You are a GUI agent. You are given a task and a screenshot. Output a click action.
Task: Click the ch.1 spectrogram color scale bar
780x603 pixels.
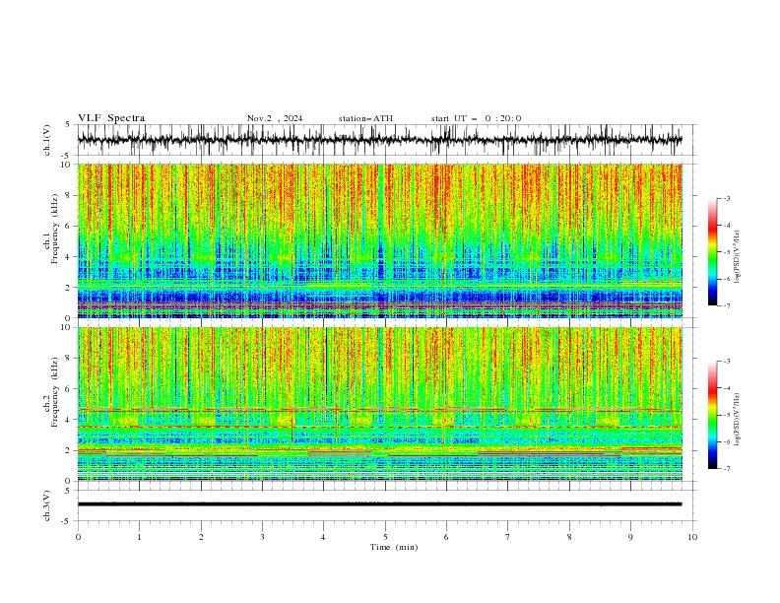click(712, 252)
